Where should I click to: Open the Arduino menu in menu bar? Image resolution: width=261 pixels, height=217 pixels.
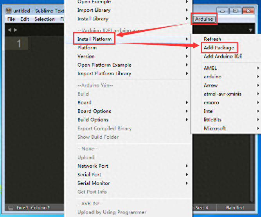point(204,19)
